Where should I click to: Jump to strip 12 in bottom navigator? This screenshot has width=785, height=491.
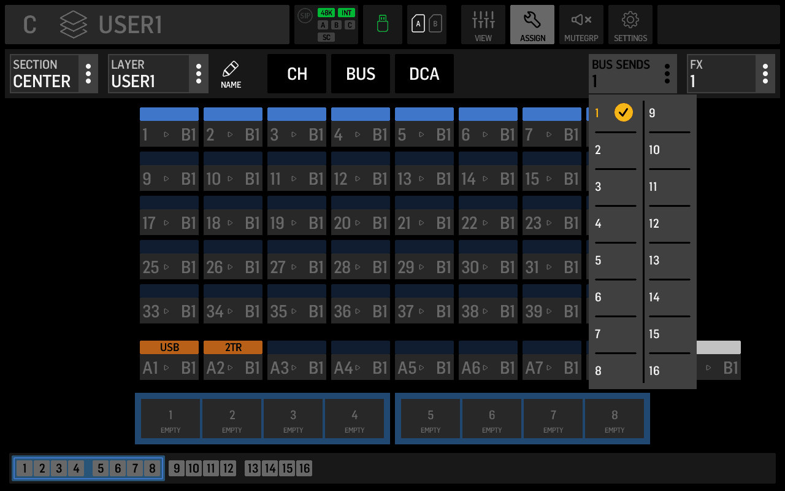pos(228,469)
